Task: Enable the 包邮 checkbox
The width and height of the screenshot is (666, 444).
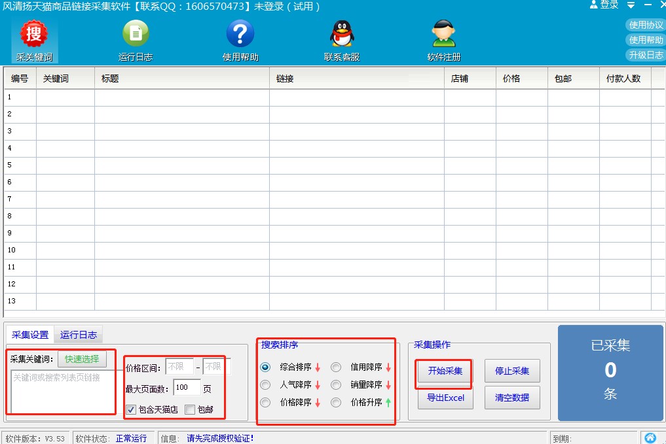Action: pyautogui.click(x=190, y=409)
